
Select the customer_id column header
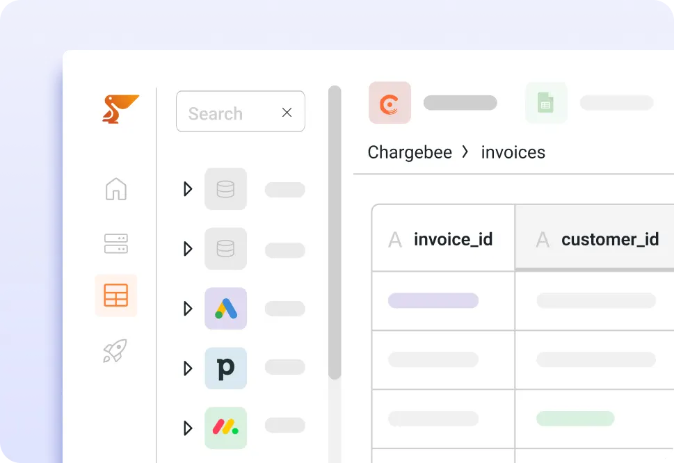point(610,238)
